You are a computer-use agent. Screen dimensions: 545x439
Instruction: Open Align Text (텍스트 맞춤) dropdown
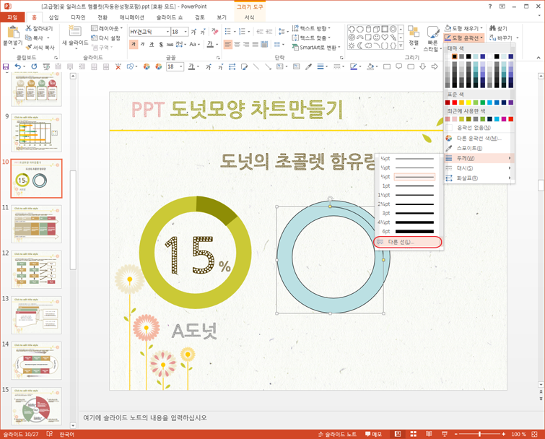coord(310,38)
